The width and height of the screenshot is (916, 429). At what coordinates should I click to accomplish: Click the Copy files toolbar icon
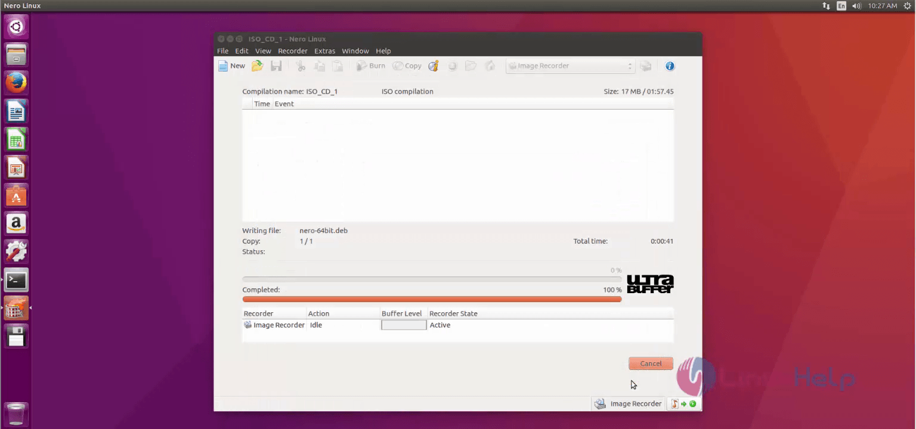coord(320,66)
